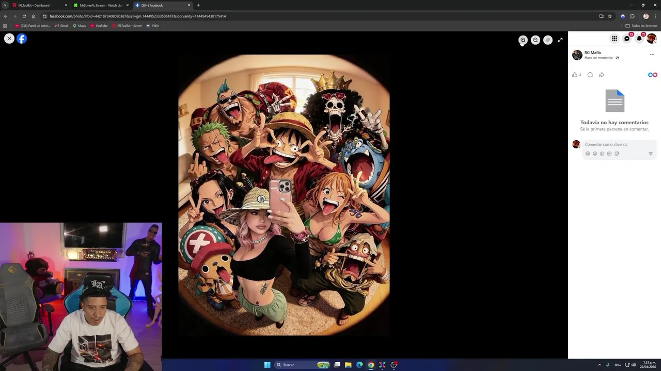
Task: Attach a photo to the comment
Action: tap(602, 154)
